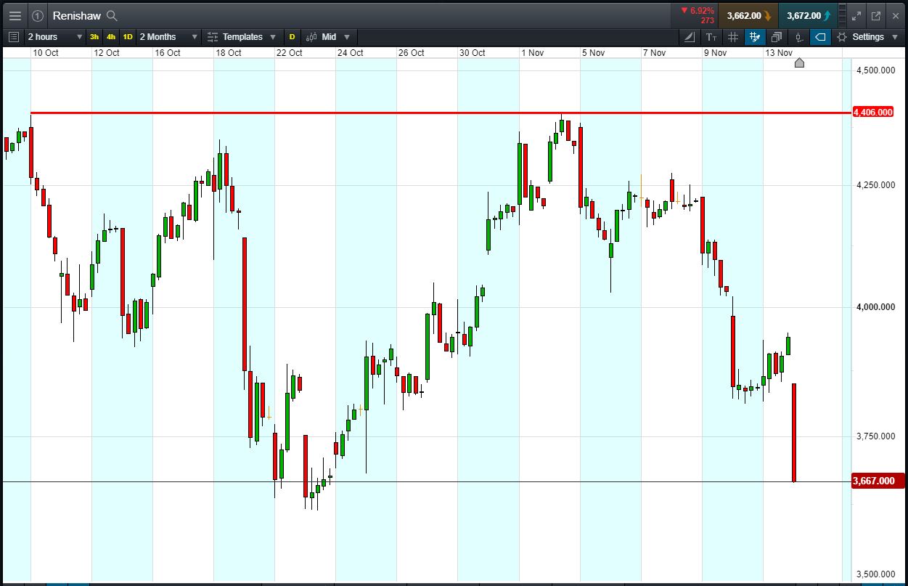The image size is (908, 586).
Task: Select the drawing tools triangle icon
Action: click(690, 37)
